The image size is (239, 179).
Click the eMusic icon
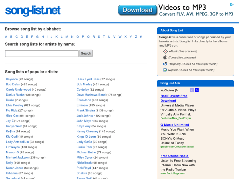point(165,51)
